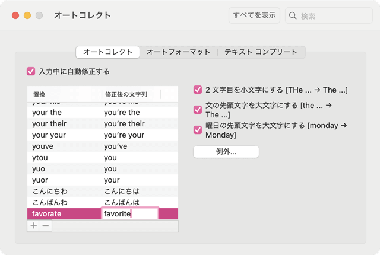Click the search magnifier icon
Image resolution: width=380 pixels, height=255 pixels.
[293, 16]
